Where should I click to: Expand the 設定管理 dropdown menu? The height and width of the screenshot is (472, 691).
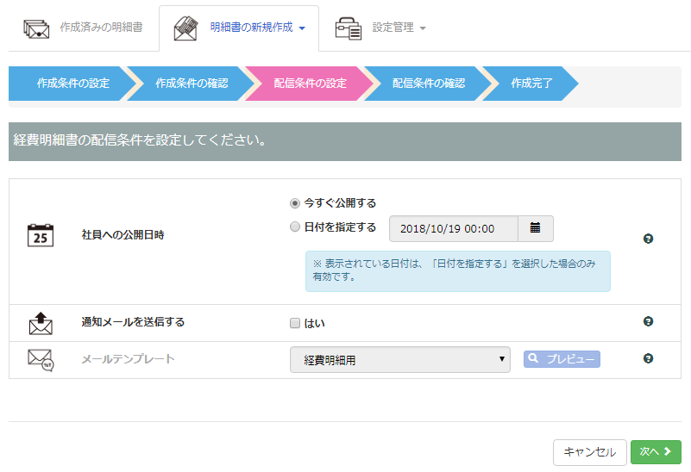399,28
